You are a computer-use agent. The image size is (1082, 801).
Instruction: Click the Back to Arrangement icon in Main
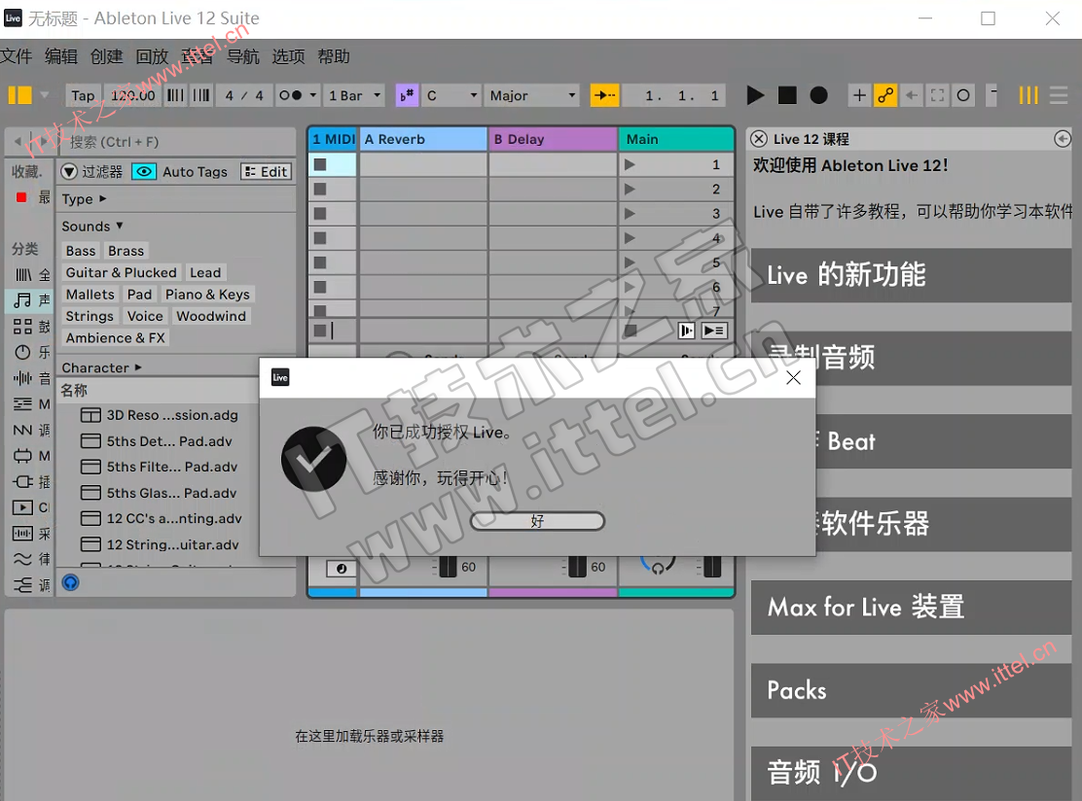(x=686, y=331)
